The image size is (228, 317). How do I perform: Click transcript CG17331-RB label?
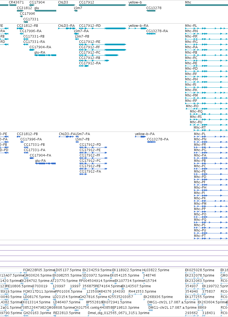coord(34,36)
